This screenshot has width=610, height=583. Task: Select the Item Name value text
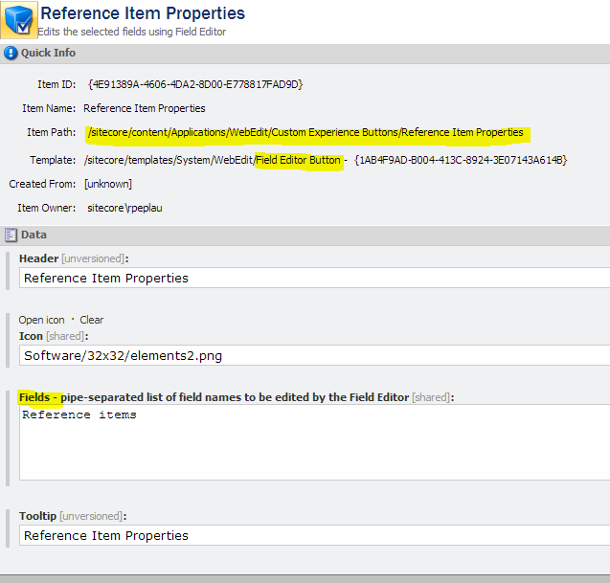(x=145, y=108)
